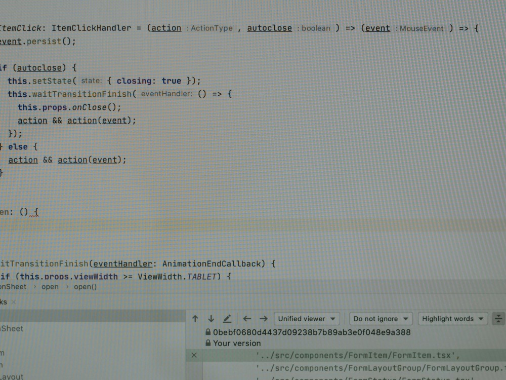
Task: Click the 'eventHandler:' inlay hint
Action: (166, 94)
